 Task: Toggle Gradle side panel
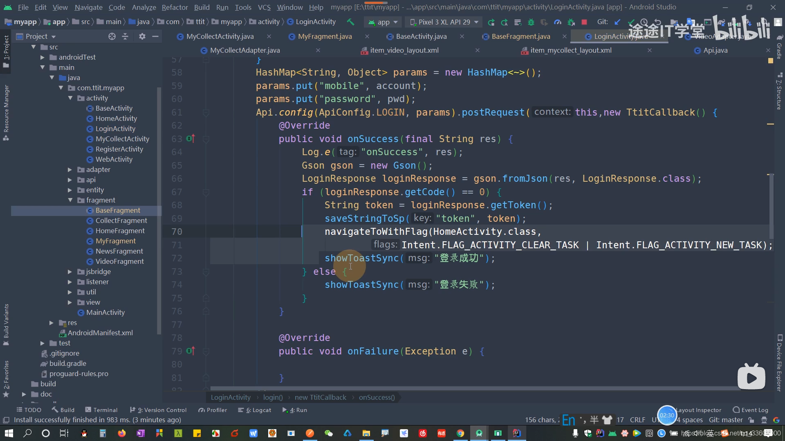point(779,47)
